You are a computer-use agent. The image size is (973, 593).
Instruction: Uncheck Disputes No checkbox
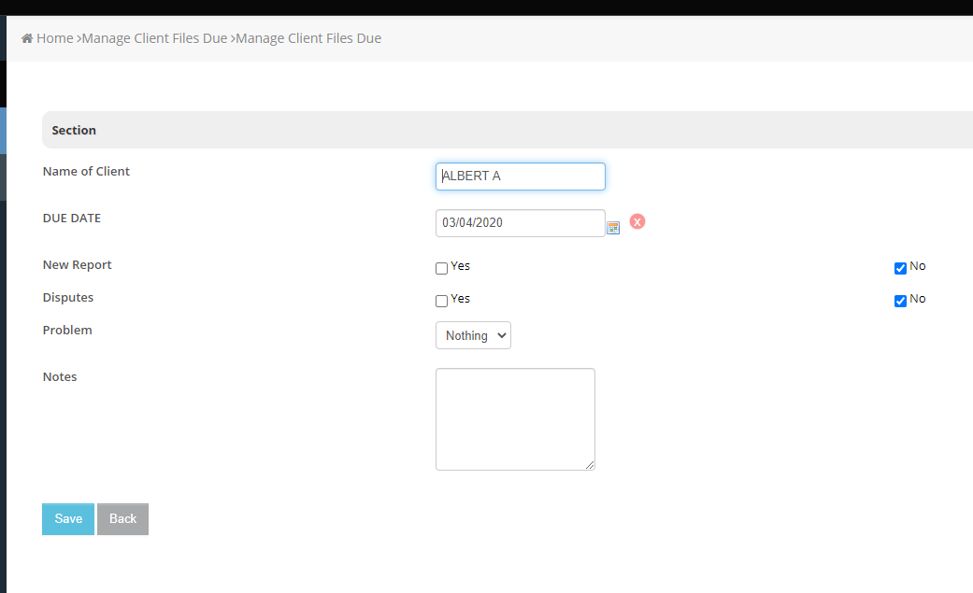[900, 301]
